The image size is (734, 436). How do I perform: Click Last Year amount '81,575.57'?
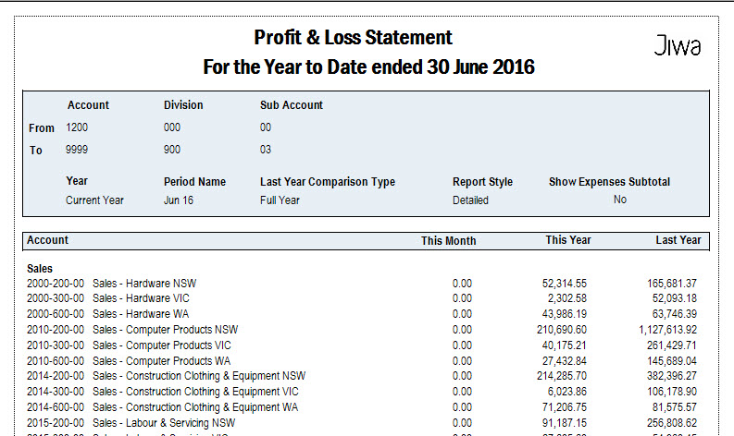click(x=675, y=407)
